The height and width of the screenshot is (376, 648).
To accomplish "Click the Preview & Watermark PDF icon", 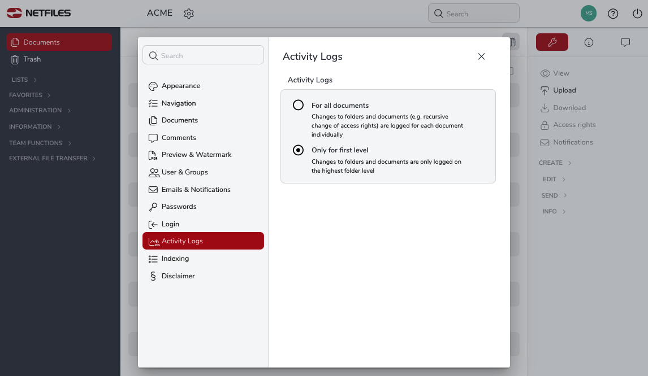I will point(153,155).
